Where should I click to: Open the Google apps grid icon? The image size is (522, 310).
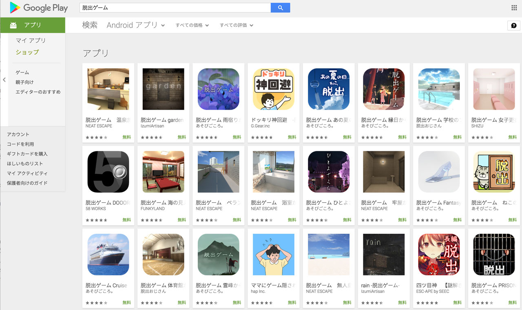pos(514,8)
